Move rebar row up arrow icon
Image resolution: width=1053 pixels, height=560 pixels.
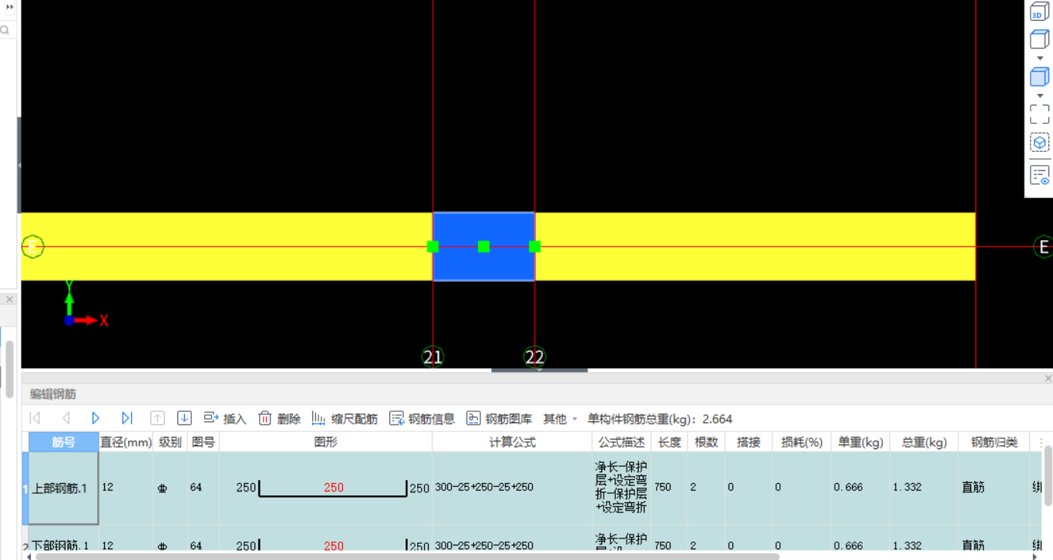click(x=157, y=418)
